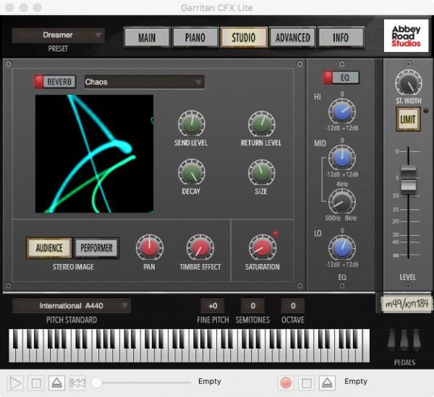Open the INFO tab

tap(341, 38)
